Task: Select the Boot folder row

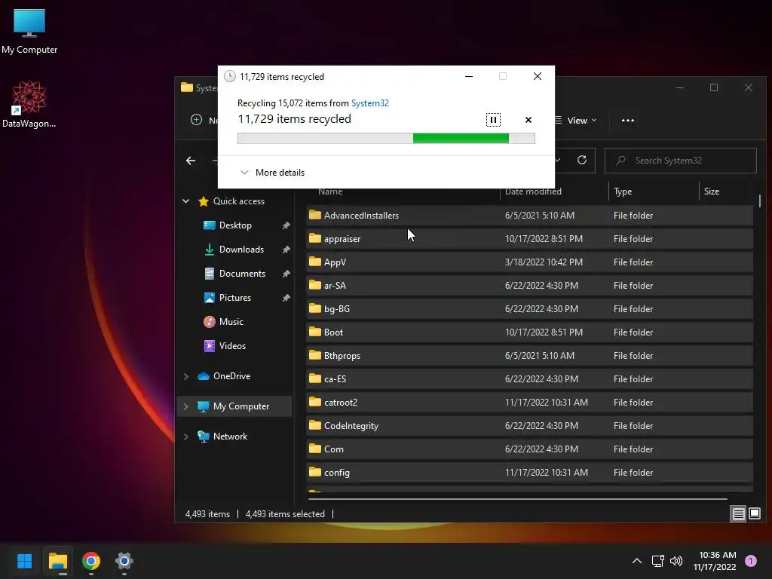Action: 529,332
